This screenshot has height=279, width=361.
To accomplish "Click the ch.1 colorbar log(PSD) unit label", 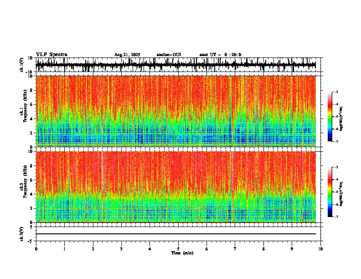I will tap(341, 119).
